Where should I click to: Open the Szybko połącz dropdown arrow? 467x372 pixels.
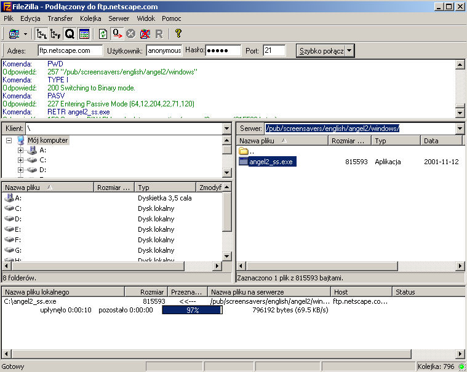coord(349,50)
